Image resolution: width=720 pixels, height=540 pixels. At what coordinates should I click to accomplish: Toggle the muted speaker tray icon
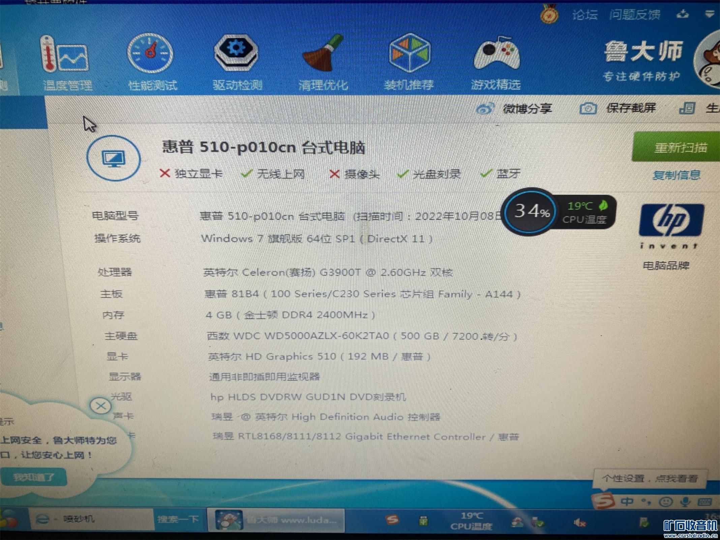click(x=580, y=523)
